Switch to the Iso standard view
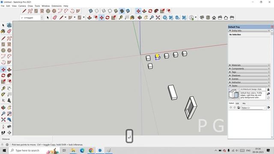This screenshot has width=274, height=154. point(202,18)
